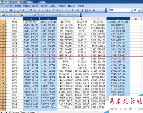Viewport: 143px width, 113px height.
Task: Open the 插入 menu
Action: [x=35, y=6]
